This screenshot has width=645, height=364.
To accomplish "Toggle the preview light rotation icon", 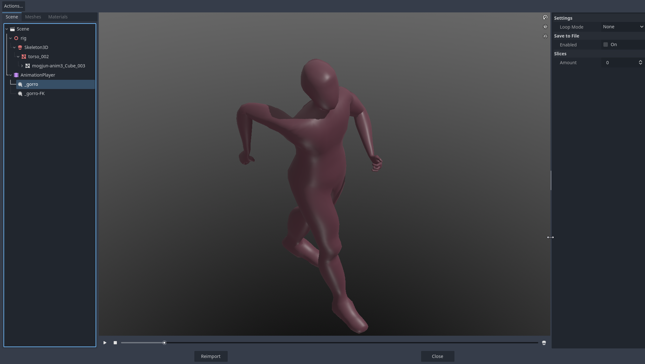I will click(545, 17).
